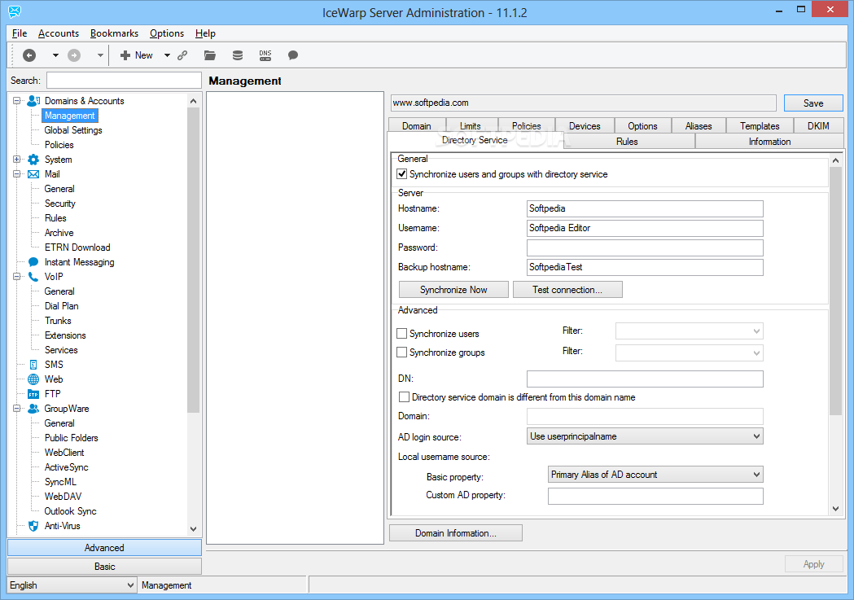The width and height of the screenshot is (854, 600).
Task: Switch to the Limits tab
Action: 471,125
